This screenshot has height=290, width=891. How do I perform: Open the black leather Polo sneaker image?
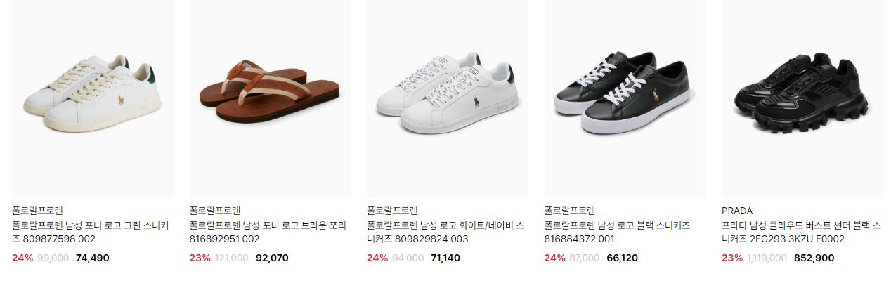(x=625, y=98)
